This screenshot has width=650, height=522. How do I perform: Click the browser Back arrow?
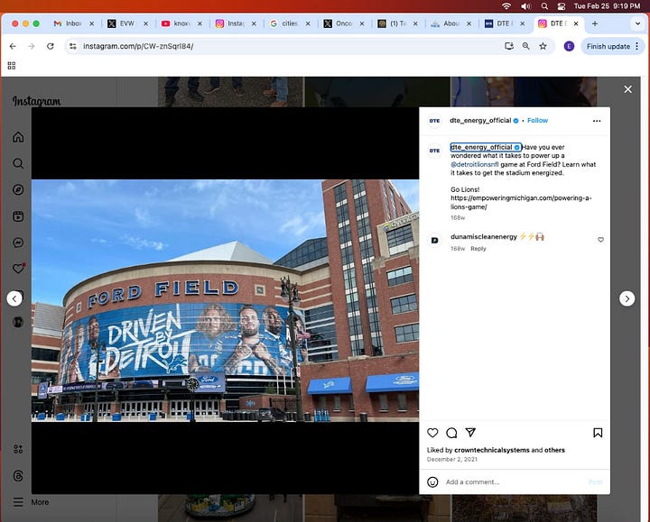[x=13, y=46]
